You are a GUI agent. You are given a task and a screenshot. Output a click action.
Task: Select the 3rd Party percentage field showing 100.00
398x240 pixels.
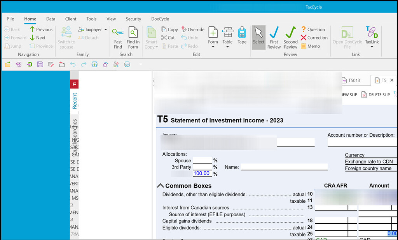[x=202, y=173]
